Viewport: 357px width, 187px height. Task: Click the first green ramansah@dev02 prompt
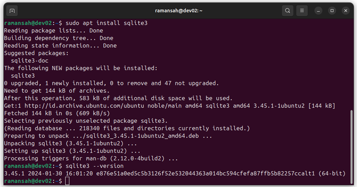(28, 23)
